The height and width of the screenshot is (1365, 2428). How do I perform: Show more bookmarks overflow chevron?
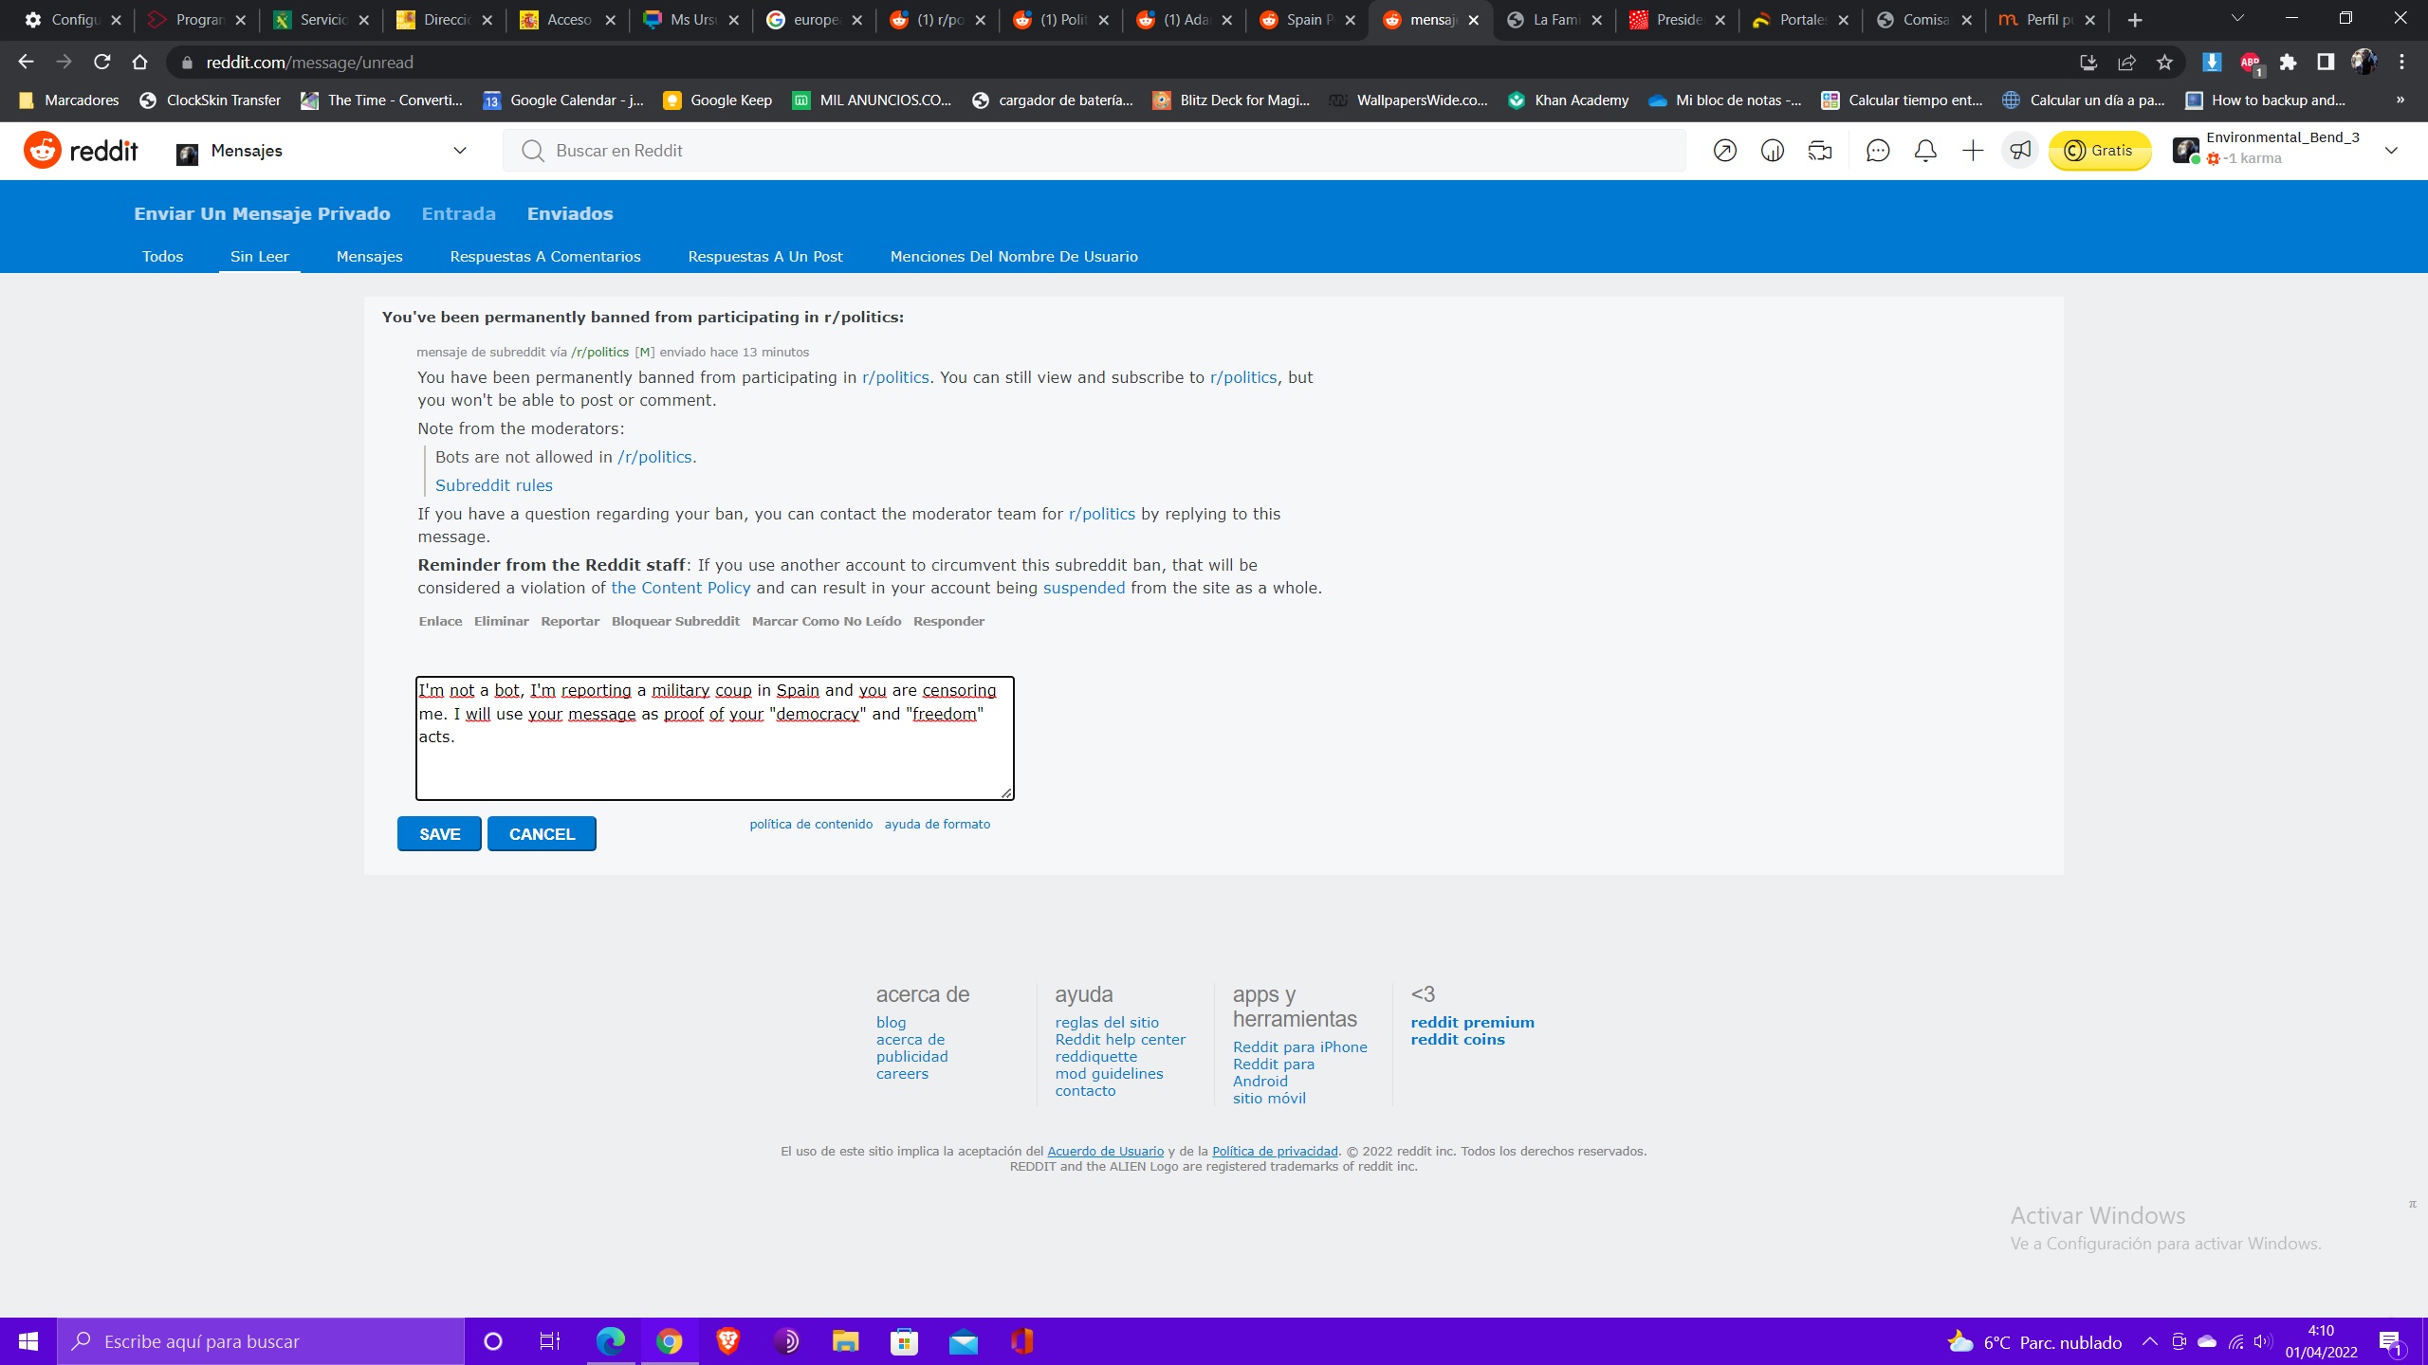[2400, 100]
